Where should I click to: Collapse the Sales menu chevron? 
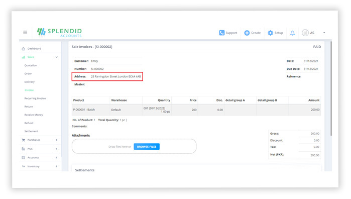click(56, 57)
